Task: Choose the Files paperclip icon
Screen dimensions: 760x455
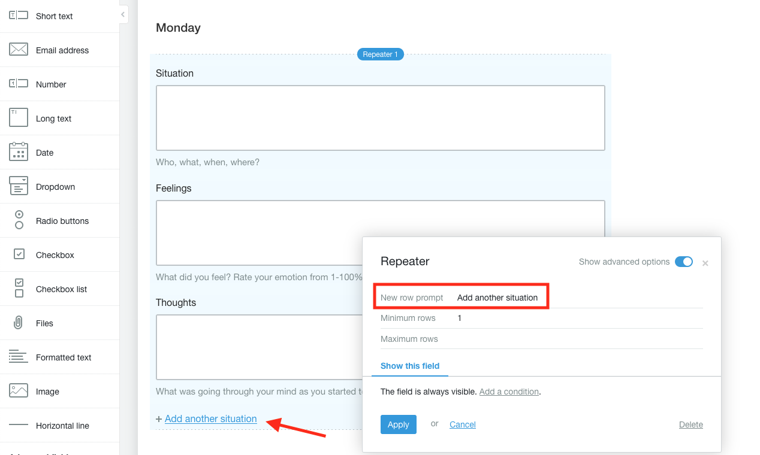Action: point(19,323)
